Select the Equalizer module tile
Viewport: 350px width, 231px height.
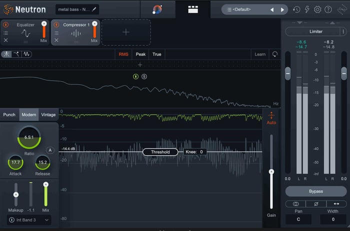[x=25, y=32]
